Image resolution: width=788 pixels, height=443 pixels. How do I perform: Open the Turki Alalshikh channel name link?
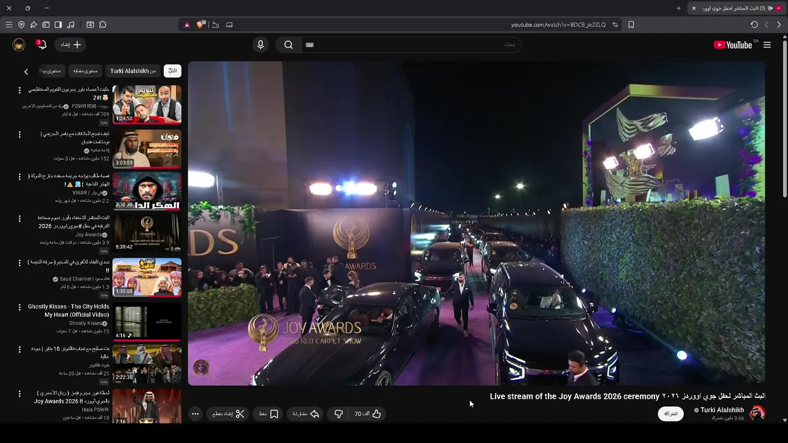[x=722, y=410]
